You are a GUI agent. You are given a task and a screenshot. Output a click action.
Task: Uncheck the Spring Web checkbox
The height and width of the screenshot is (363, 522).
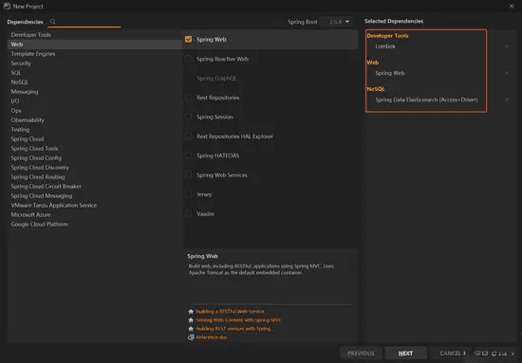pyautogui.click(x=189, y=39)
